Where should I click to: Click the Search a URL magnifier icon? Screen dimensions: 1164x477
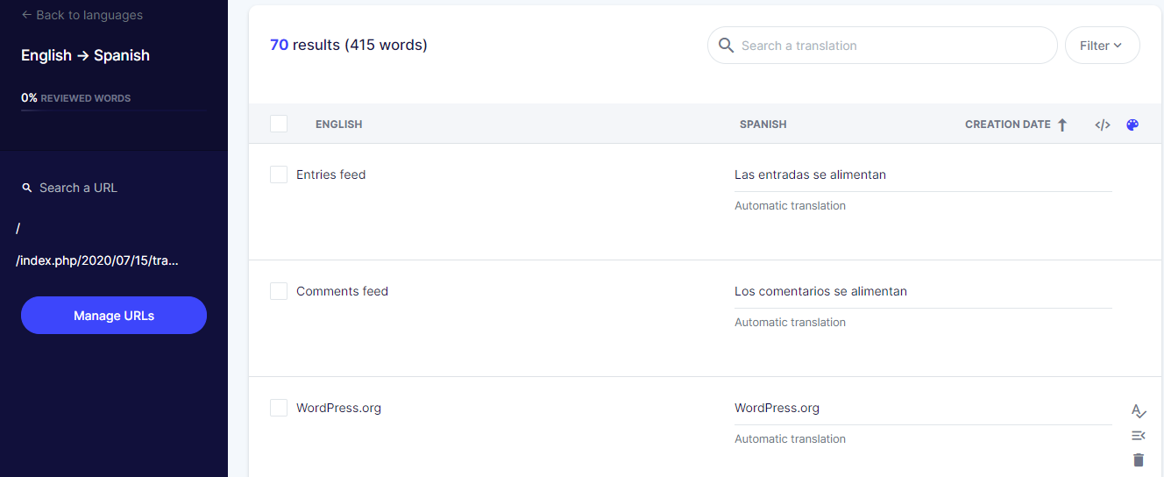pyautogui.click(x=26, y=188)
